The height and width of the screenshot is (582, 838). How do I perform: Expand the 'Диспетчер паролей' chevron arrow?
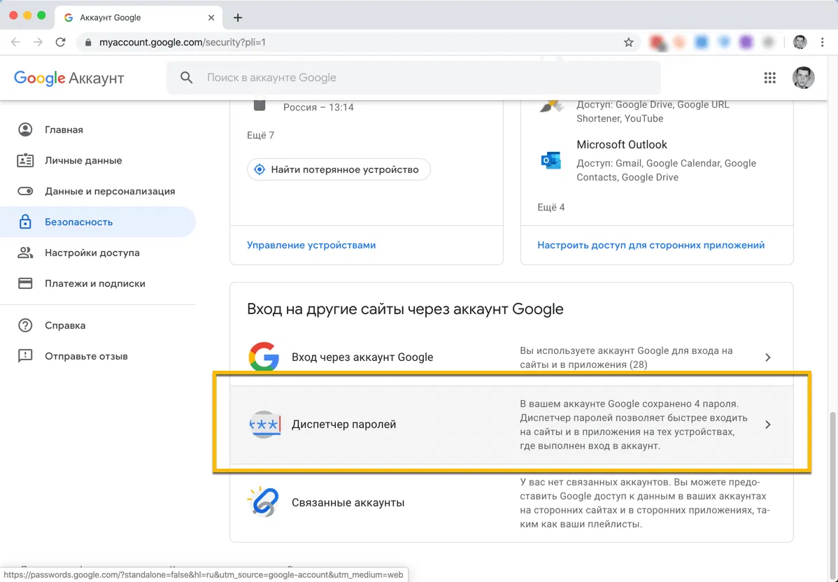pyautogui.click(x=767, y=425)
